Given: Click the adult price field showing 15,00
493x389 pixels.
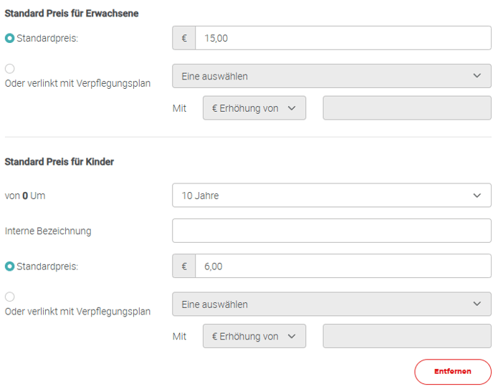Looking at the screenshot, I should pos(343,39).
